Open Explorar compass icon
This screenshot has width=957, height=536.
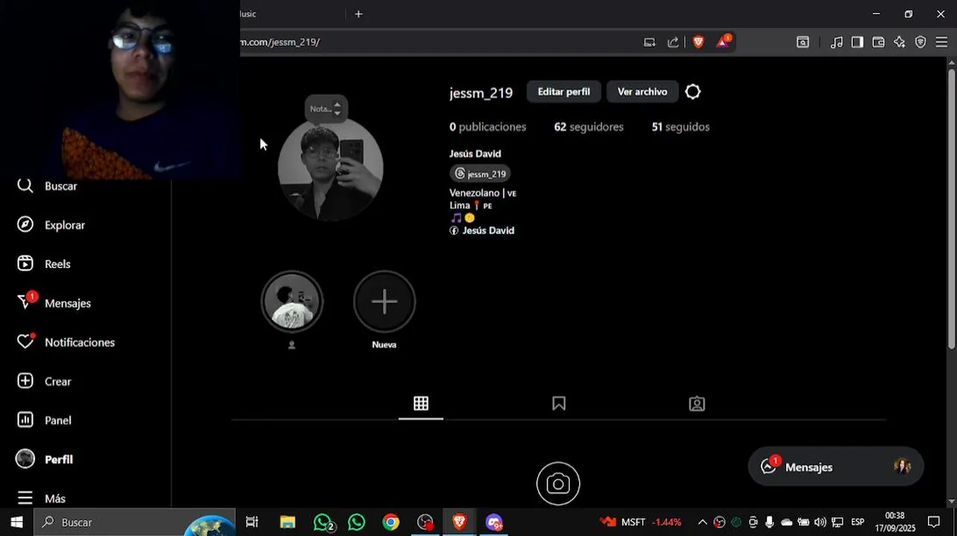[x=25, y=225]
